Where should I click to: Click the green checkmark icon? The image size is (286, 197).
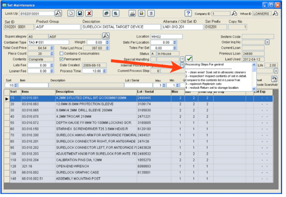coord(189,59)
